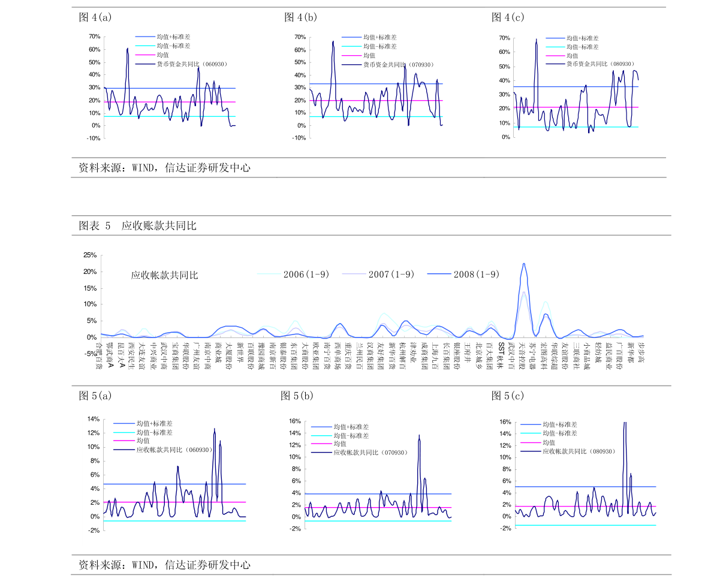Click the '王府井' x-axis label
Screen dimensions: 714x582
point(468,353)
